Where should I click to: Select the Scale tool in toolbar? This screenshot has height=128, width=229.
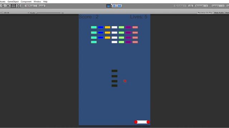click(8, 6)
